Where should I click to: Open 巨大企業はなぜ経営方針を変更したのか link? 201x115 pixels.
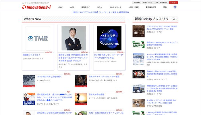(x=54, y=113)
